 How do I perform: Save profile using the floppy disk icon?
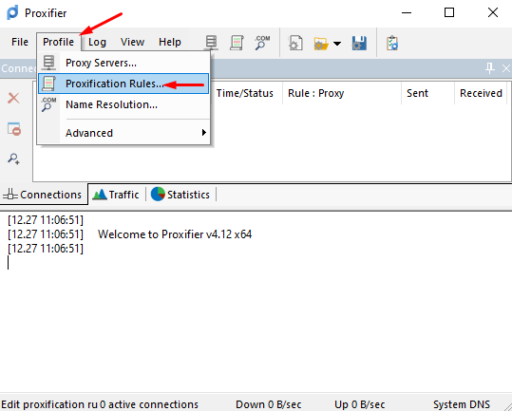(x=359, y=43)
